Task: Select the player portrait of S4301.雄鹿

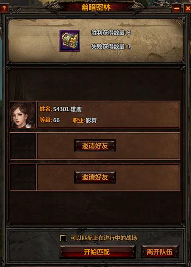Action: pyautogui.click(x=23, y=115)
